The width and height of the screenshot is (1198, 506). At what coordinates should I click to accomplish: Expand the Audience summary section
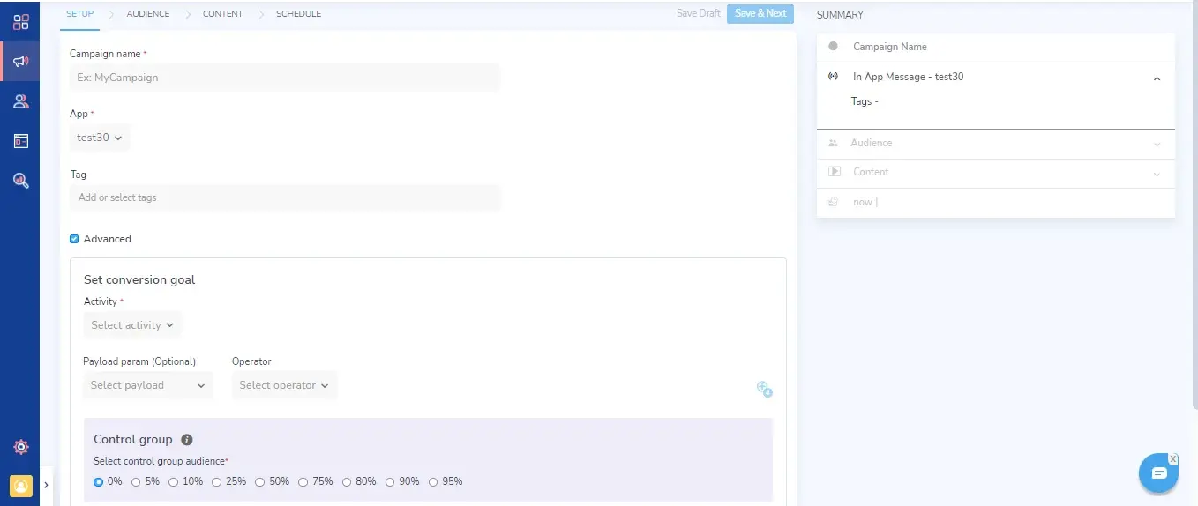click(x=1157, y=144)
